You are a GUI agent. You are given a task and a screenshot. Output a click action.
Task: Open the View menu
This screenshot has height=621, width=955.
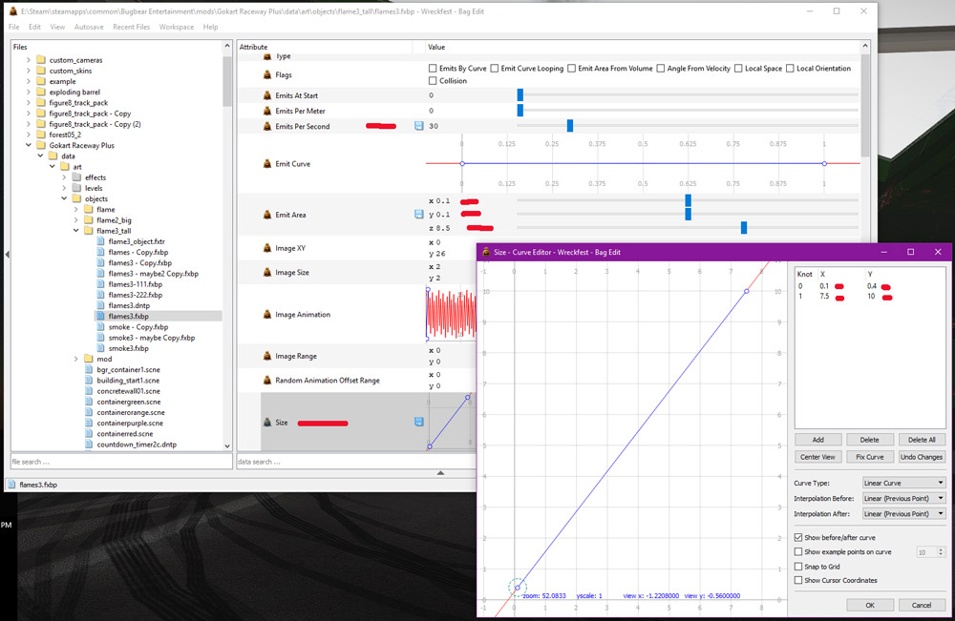click(57, 27)
